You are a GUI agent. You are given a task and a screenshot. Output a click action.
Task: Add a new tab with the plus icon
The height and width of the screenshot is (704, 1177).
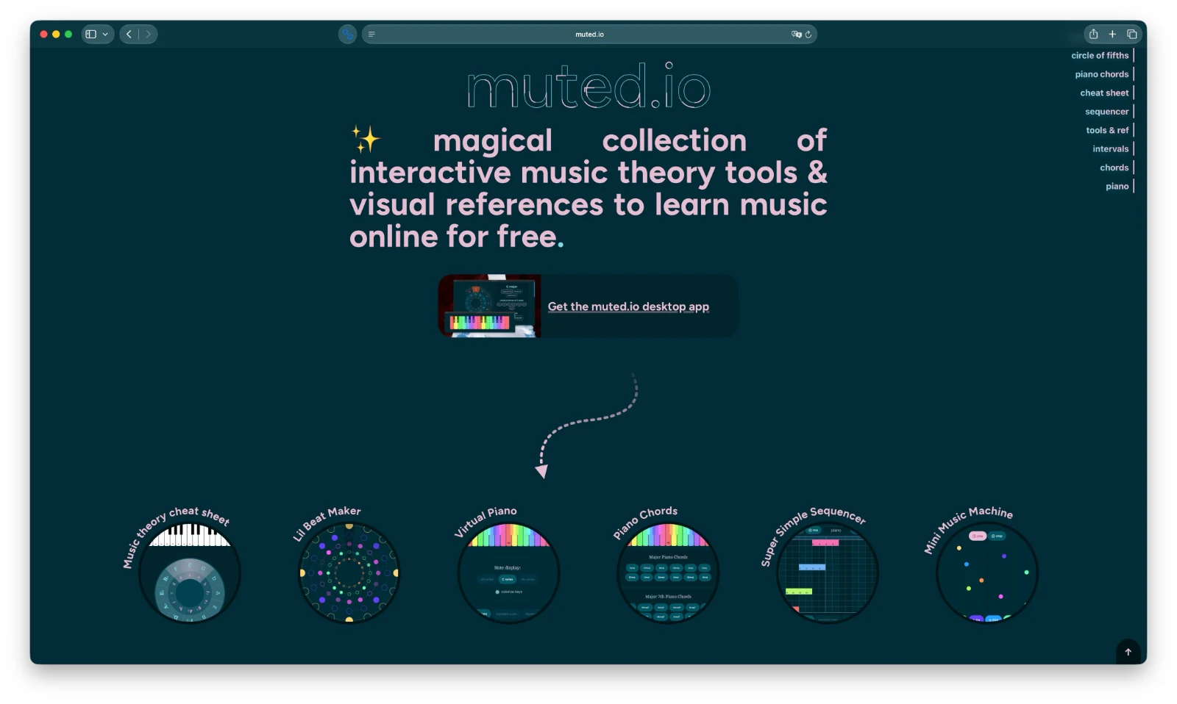point(1112,34)
